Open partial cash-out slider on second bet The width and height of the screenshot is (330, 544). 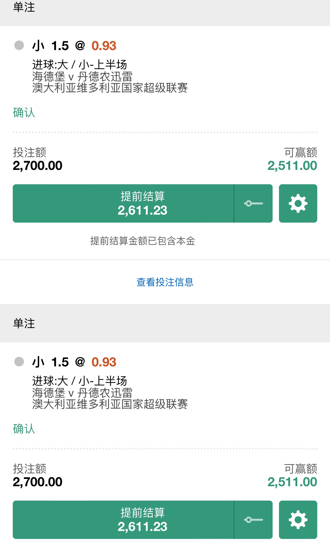coord(253,520)
